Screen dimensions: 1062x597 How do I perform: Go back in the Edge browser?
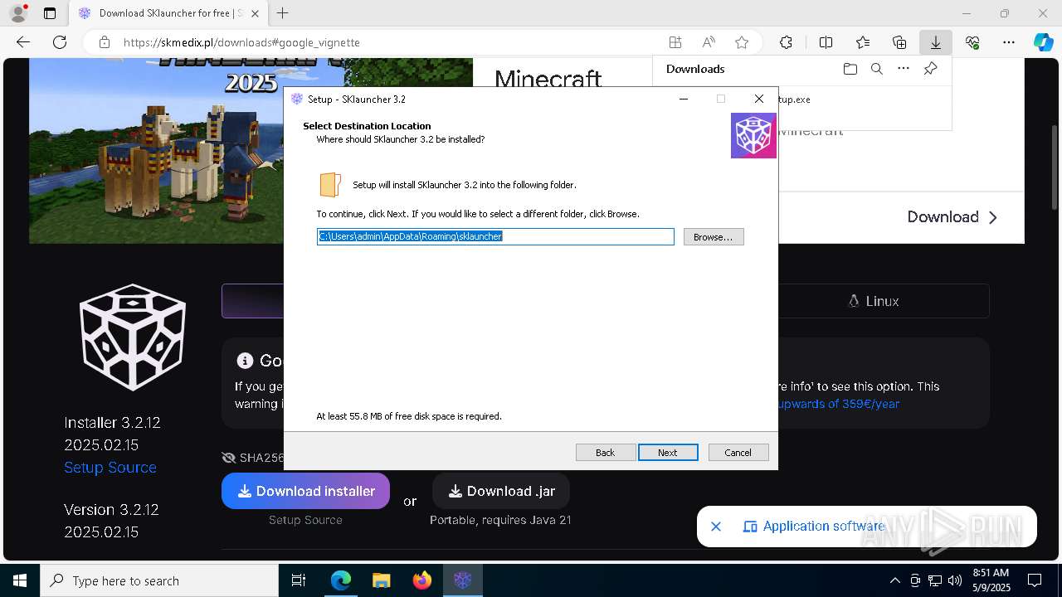[23, 42]
